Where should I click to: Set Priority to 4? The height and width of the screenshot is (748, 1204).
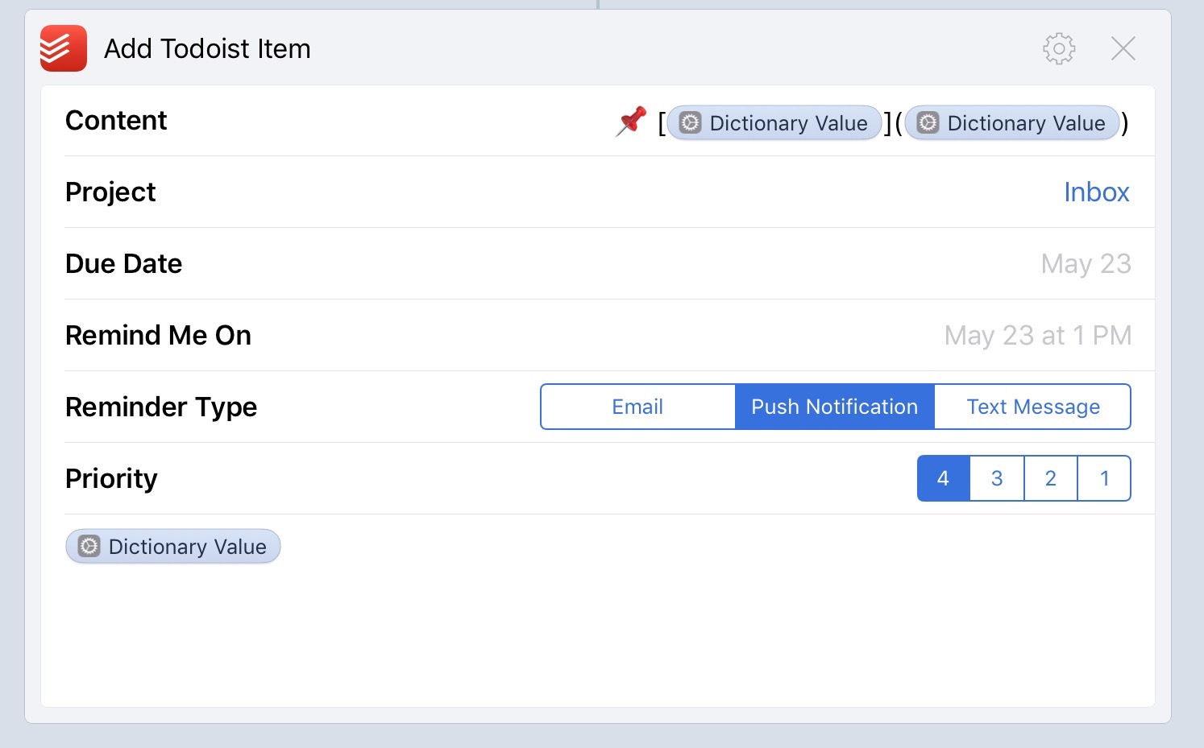tap(943, 478)
